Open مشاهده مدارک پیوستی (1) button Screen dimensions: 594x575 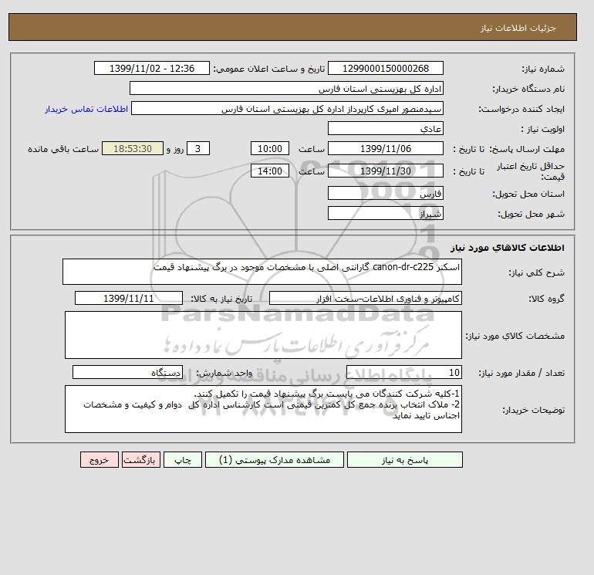click(x=275, y=460)
